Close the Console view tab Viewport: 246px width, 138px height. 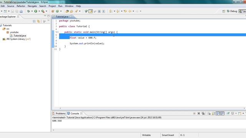pyautogui.click(x=81, y=113)
